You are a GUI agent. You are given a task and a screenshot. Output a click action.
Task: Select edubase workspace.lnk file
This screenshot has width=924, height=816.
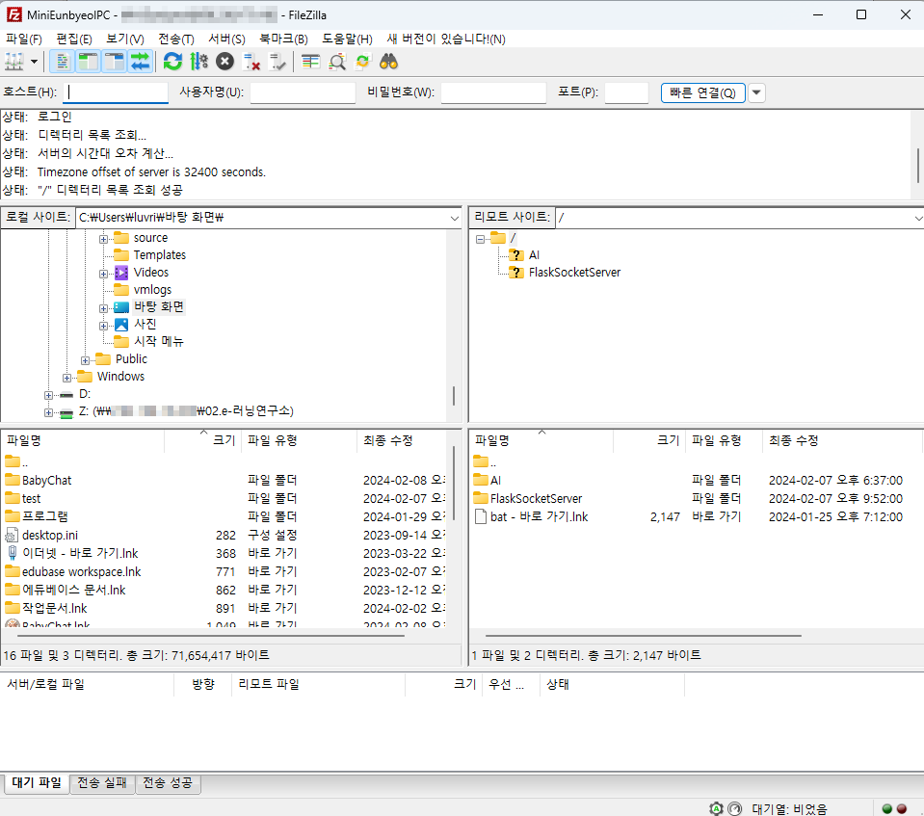tap(81, 571)
